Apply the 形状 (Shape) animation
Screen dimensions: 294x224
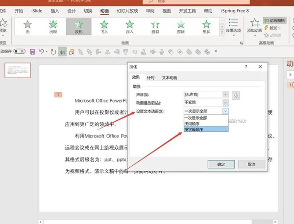click(x=206, y=27)
